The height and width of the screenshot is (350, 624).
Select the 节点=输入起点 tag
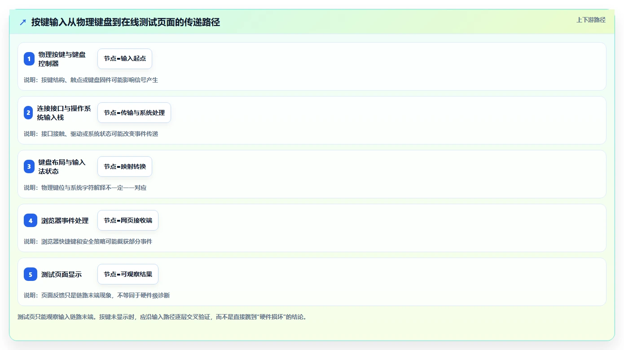[125, 59]
